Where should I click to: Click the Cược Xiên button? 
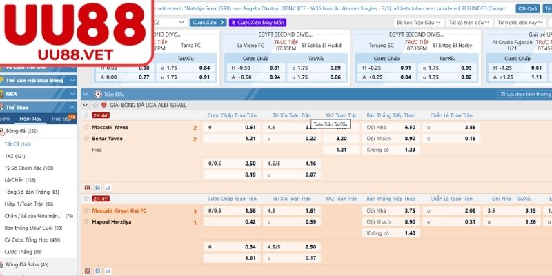208,23
